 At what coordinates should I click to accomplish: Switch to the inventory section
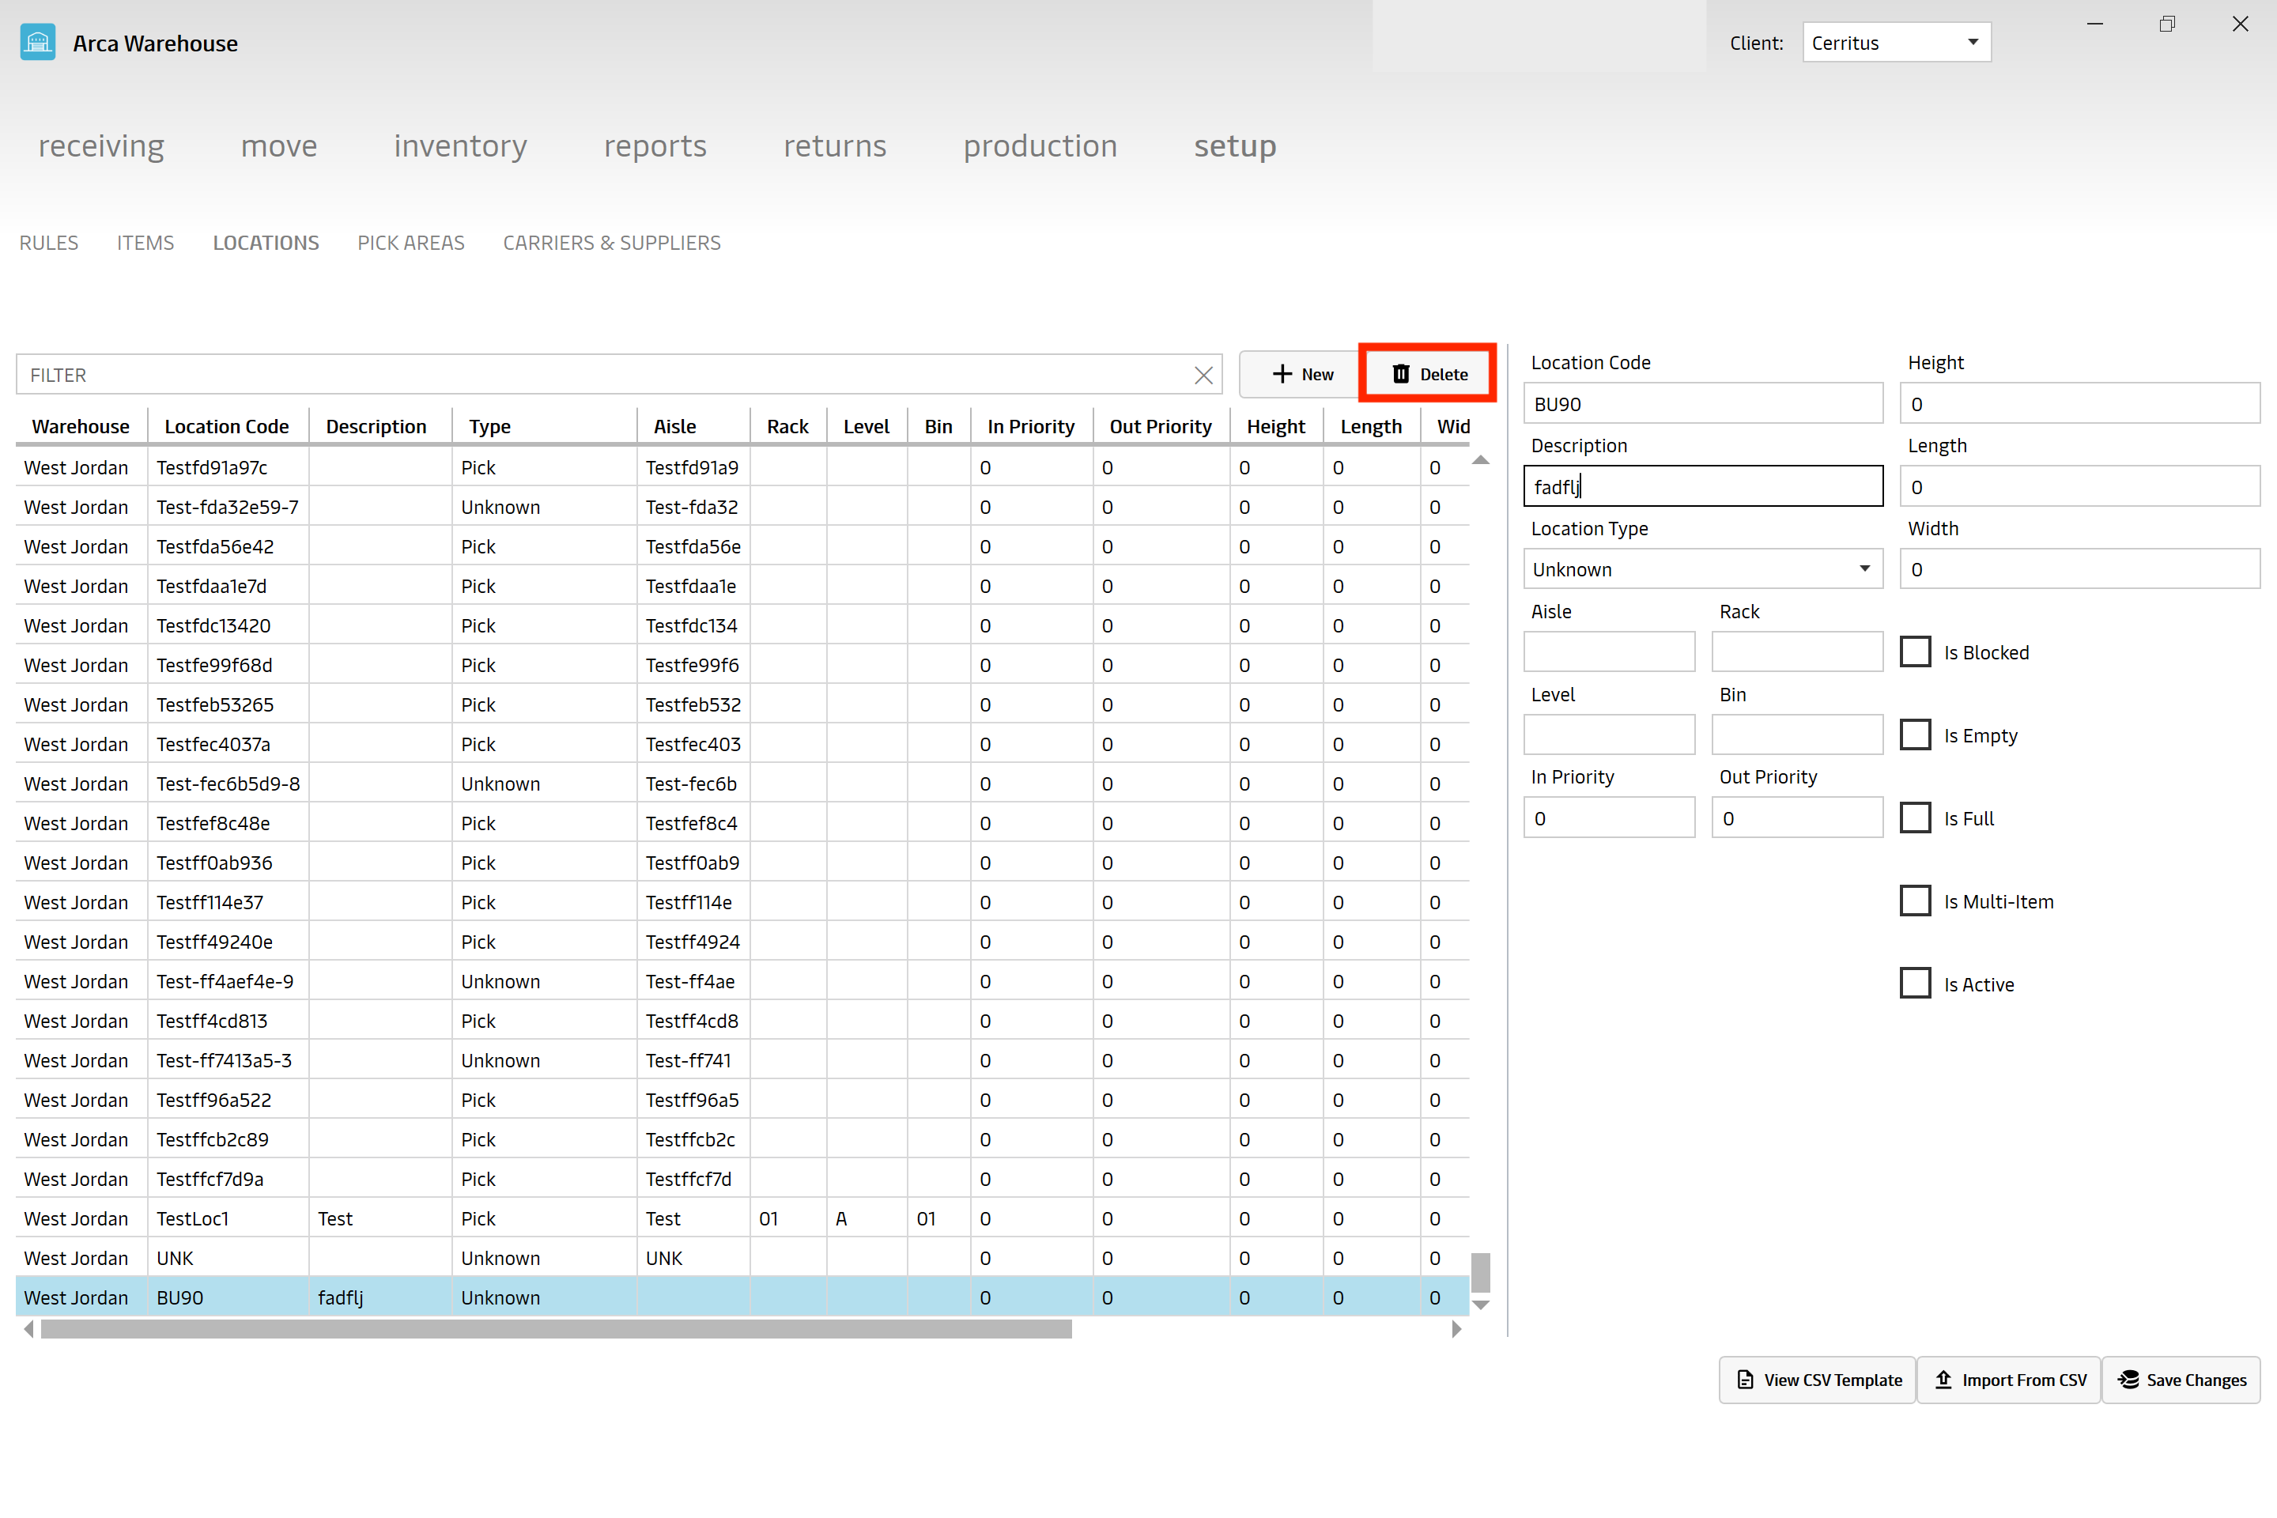click(460, 145)
